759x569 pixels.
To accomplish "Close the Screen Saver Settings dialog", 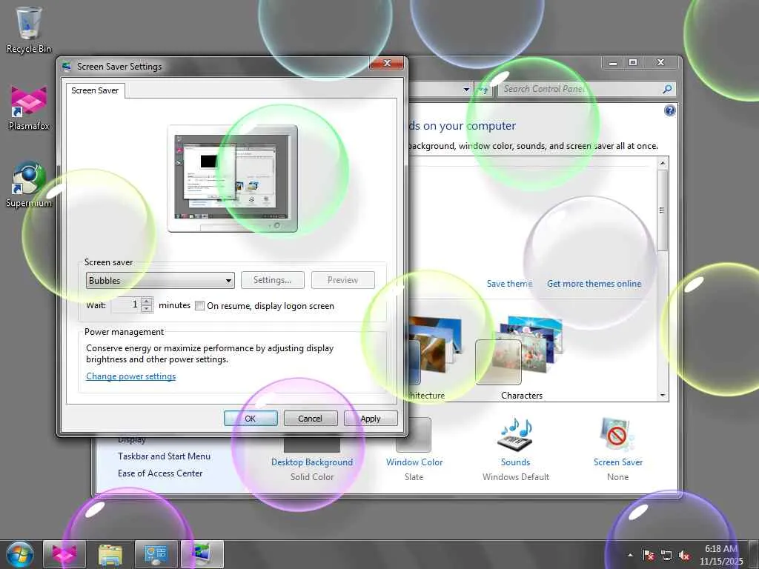I will coord(387,64).
